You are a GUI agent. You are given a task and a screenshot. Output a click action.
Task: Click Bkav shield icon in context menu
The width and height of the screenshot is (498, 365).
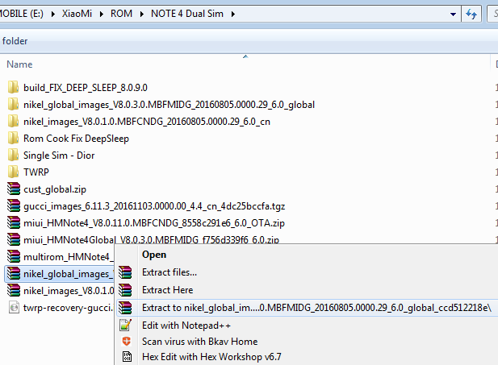[x=127, y=341]
